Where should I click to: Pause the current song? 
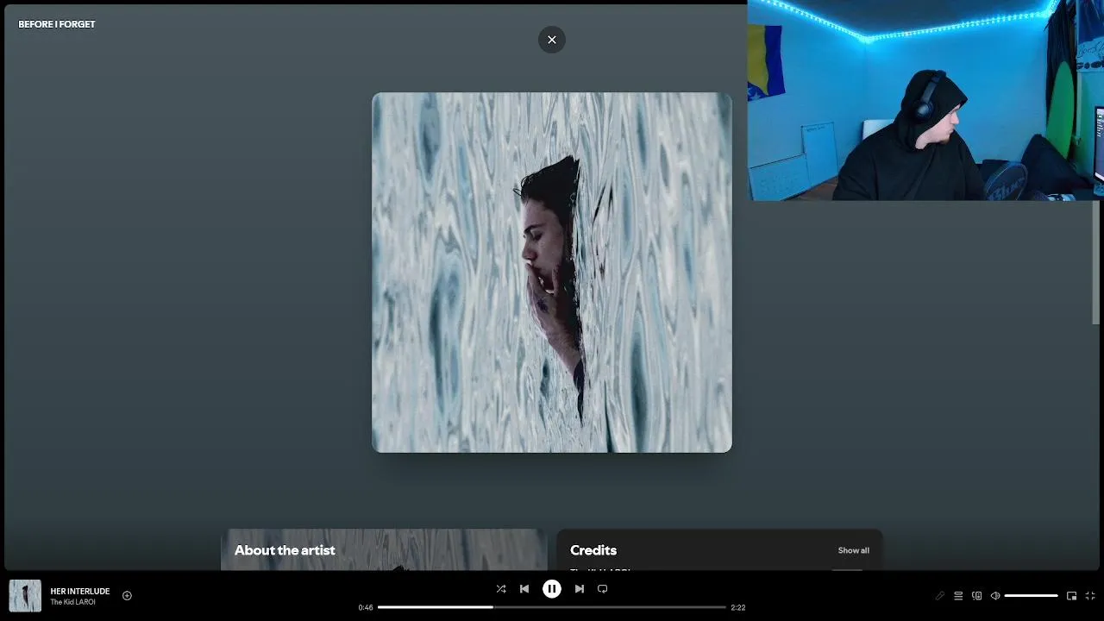(552, 589)
